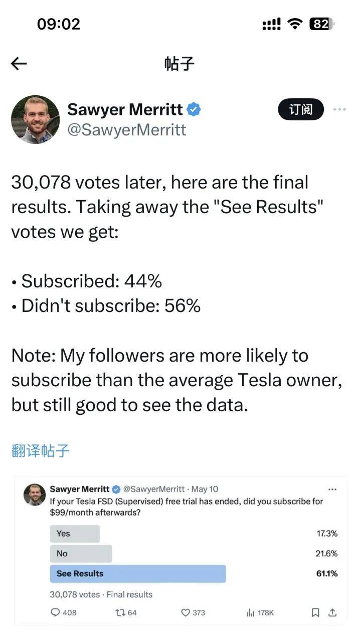Select the Yes poll option

[x=75, y=534]
